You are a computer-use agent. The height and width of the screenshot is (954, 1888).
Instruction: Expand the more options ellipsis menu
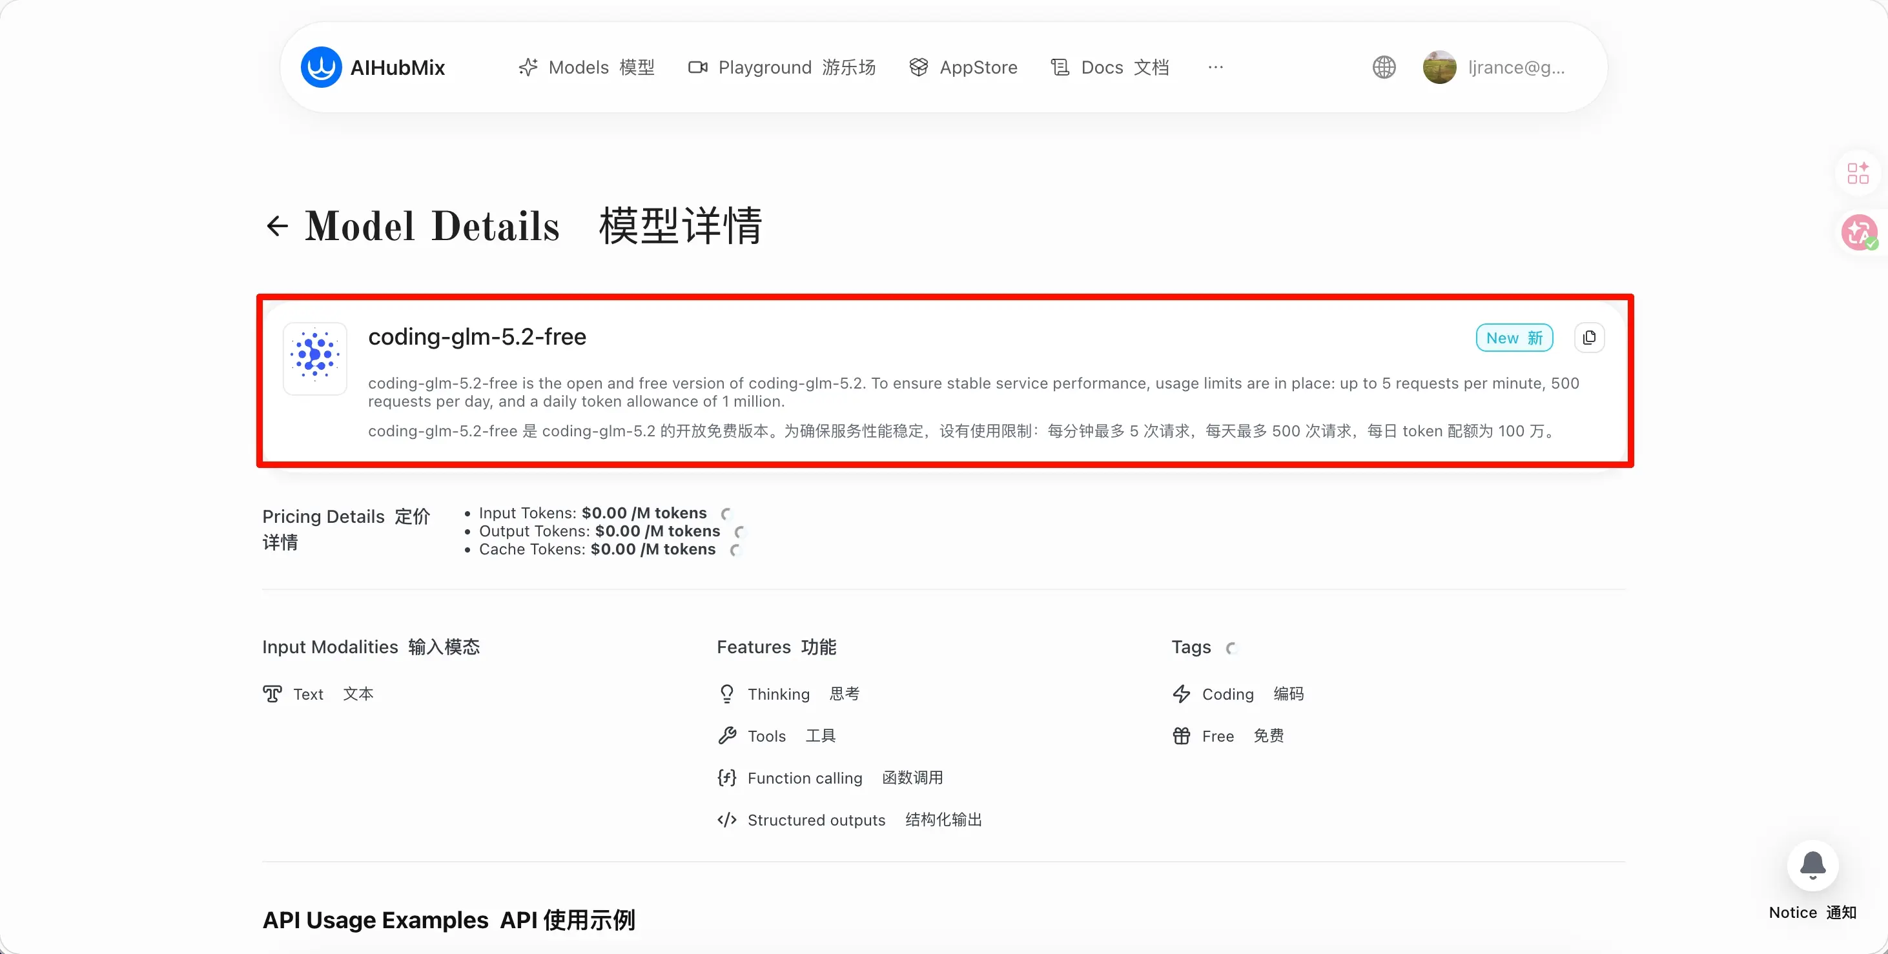pyautogui.click(x=1215, y=67)
